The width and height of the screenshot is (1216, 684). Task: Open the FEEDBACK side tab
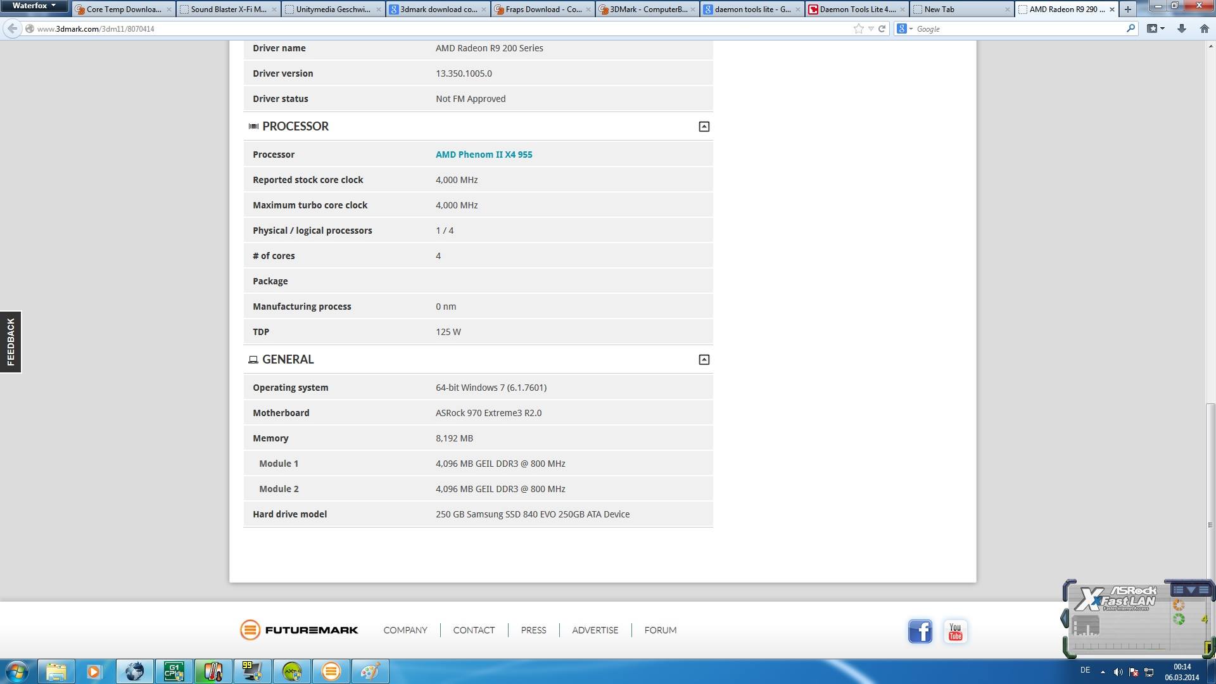pyautogui.click(x=11, y=342)
